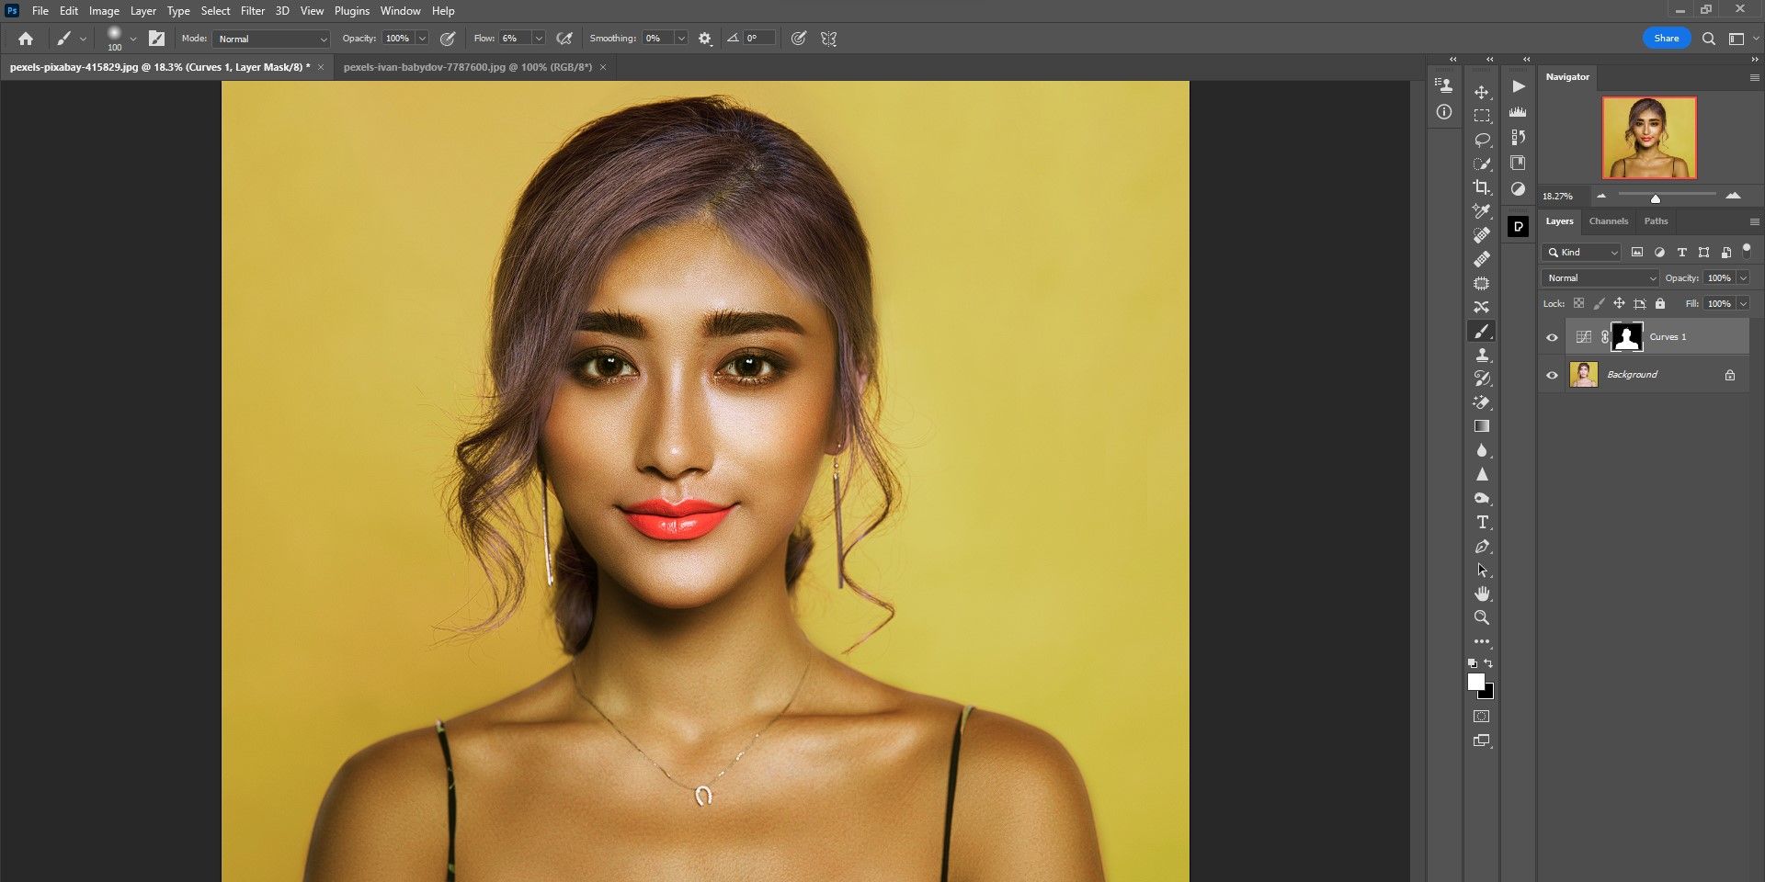The width and height of the screenshot is (1765, 882).
Task: Switch to the Channels tab
Action: (1608, 221)
